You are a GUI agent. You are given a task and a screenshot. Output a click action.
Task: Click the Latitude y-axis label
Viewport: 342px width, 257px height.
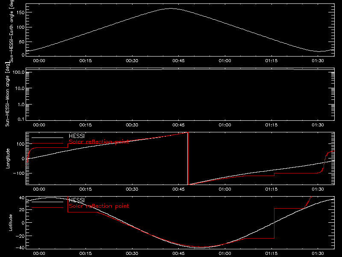[x=10, y=223]
